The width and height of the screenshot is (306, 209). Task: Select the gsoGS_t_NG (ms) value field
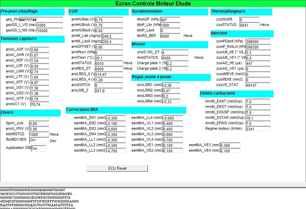pyautogui.click(x=50, y=30)
